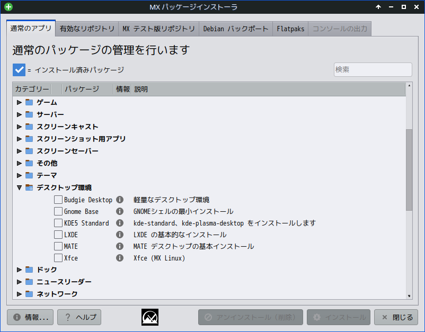Click the その他 folder icon
425x332 pixels.
(x=29, y=163)
